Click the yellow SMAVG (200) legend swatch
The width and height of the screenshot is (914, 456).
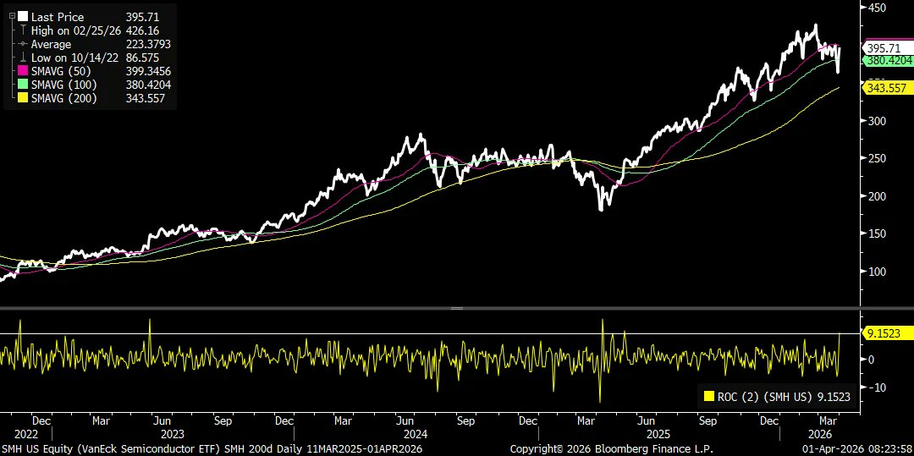point(23,98)
